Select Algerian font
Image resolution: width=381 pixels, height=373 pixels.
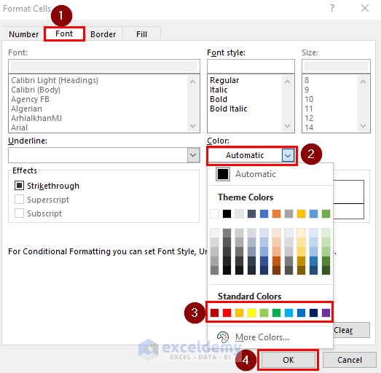pos(26,109)
